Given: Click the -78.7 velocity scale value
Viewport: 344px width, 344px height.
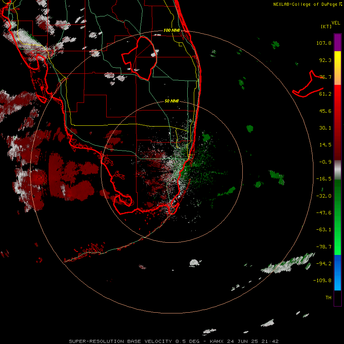Looking at the screenshot, I should pyautogui.click(x=324, y=247).
